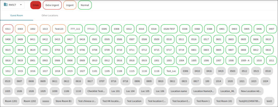Open orange-bordered room 0303
This screenshot has width=278, height=107.
click(20, 29)
